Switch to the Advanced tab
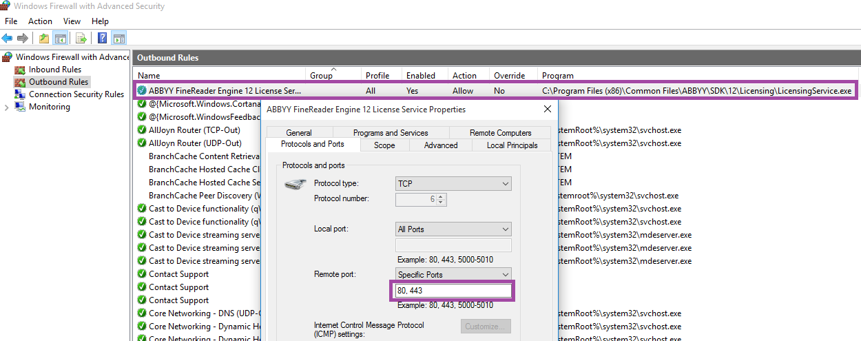Viewport: 861px width, 341px height. pyautogui.click(x=441, y=145)
